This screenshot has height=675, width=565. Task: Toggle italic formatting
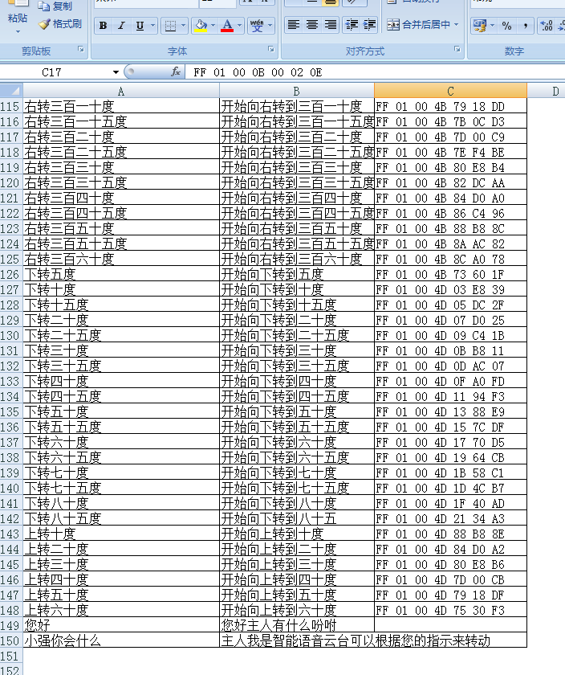coord(121,26)
